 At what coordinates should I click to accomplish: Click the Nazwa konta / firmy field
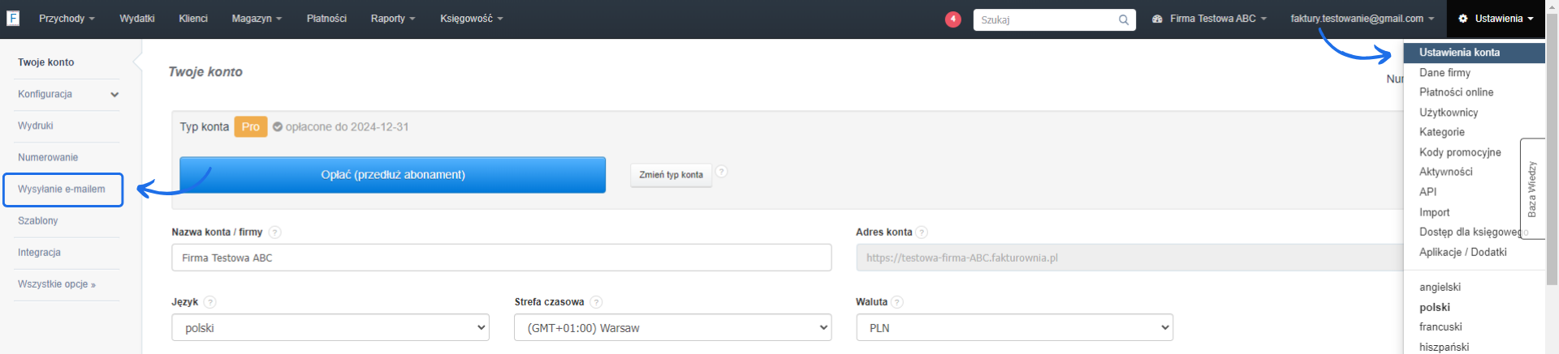tap(501, 258)
